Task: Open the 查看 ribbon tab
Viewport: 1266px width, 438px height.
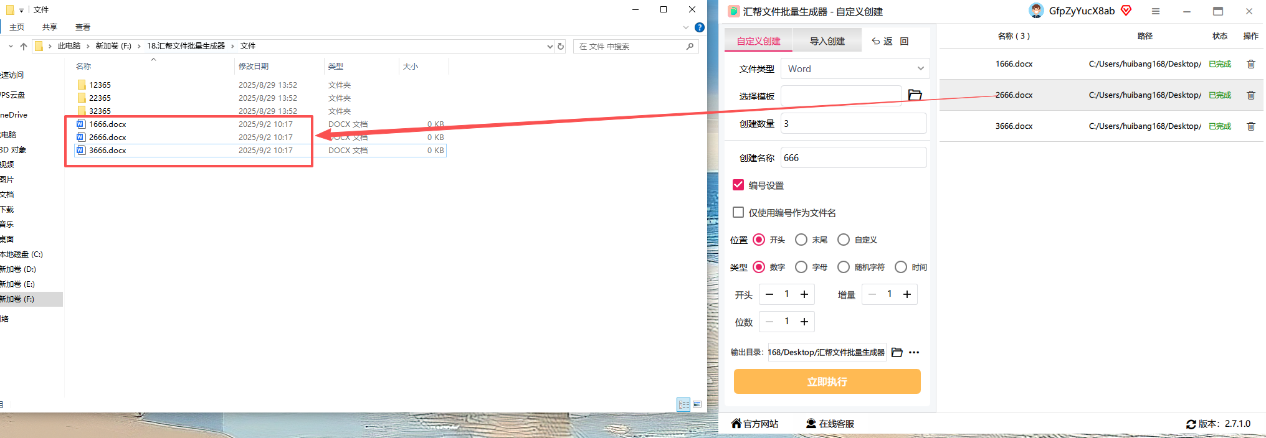Action: (83, 27)
